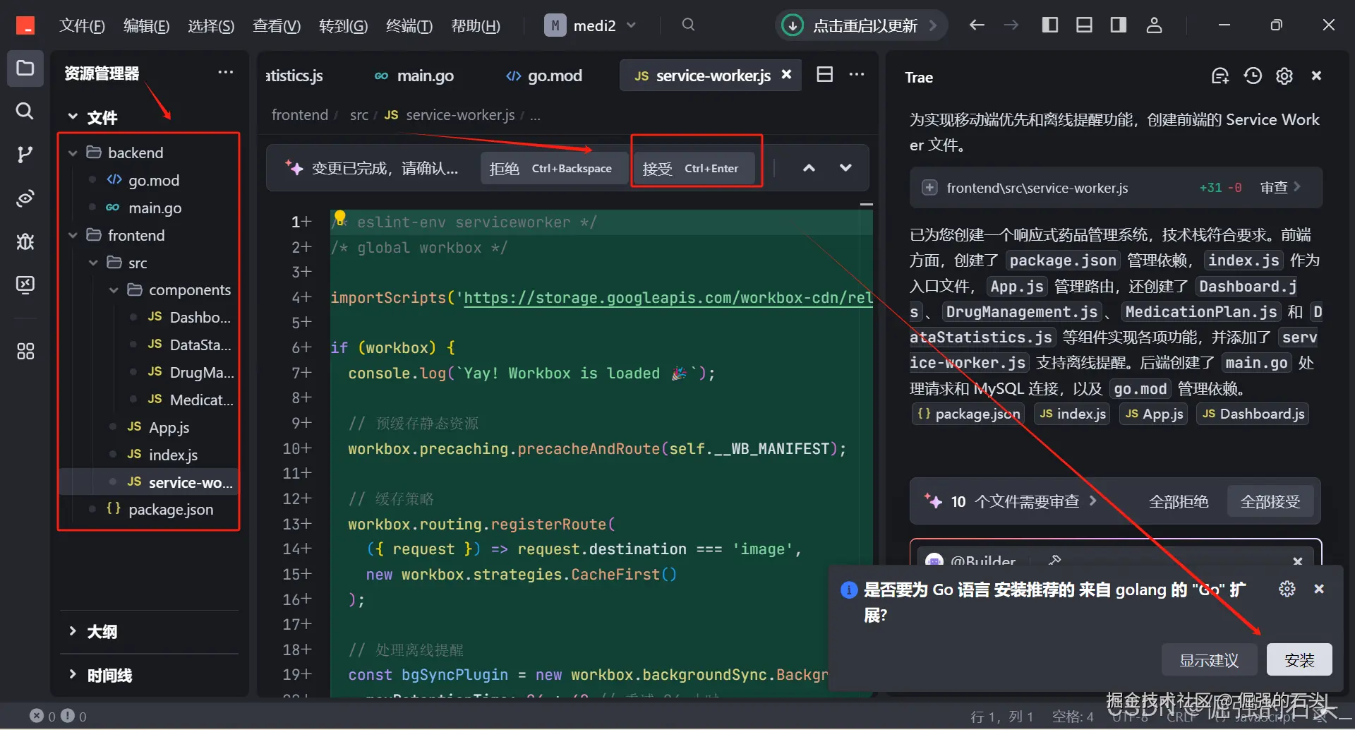This screenshot has height=730, width=1355.
Task: Open package.json in the file tree
Action: pyautogui.click(x=171, y=510)
